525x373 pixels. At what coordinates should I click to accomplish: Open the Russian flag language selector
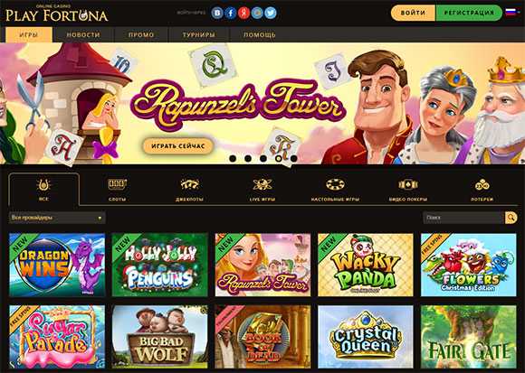(511, 13)
